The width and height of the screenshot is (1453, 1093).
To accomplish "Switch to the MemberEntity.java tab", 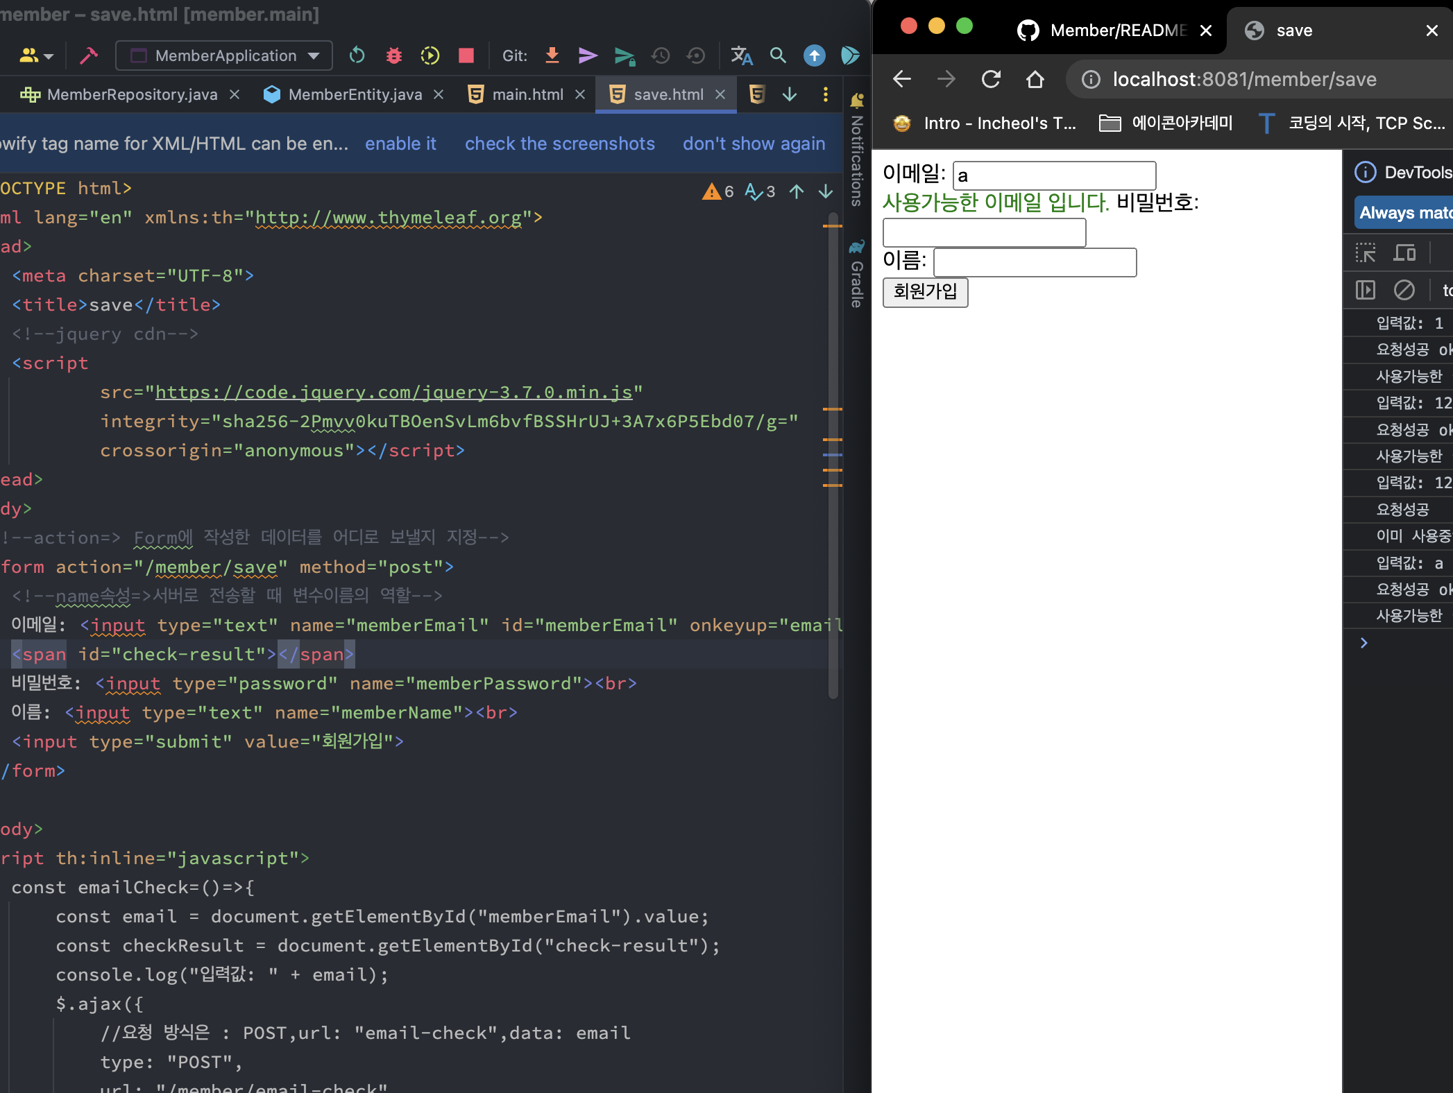I will pyautogui.click(x=355, y=94).
